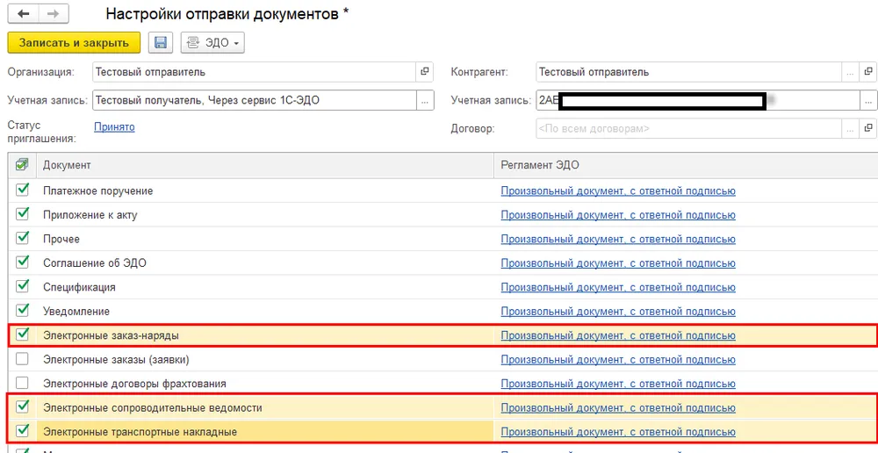Check Электронные заказы (заявки) checkbox
This screenshot has width=878, height=453.
click(x=23, y=359)
